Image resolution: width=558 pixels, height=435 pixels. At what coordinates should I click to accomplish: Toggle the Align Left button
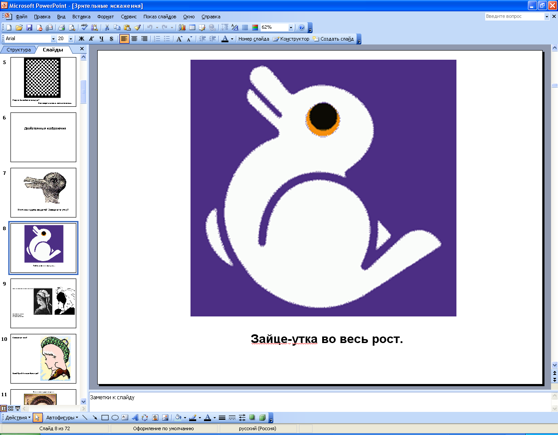coord(124,39)
